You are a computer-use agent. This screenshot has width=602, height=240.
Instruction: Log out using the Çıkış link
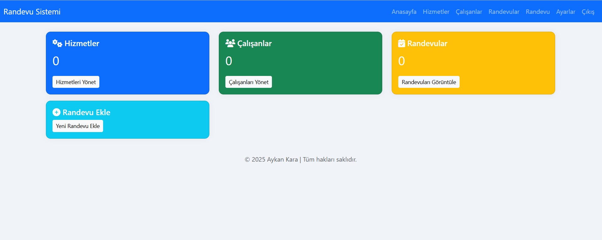tap(588, 12)
